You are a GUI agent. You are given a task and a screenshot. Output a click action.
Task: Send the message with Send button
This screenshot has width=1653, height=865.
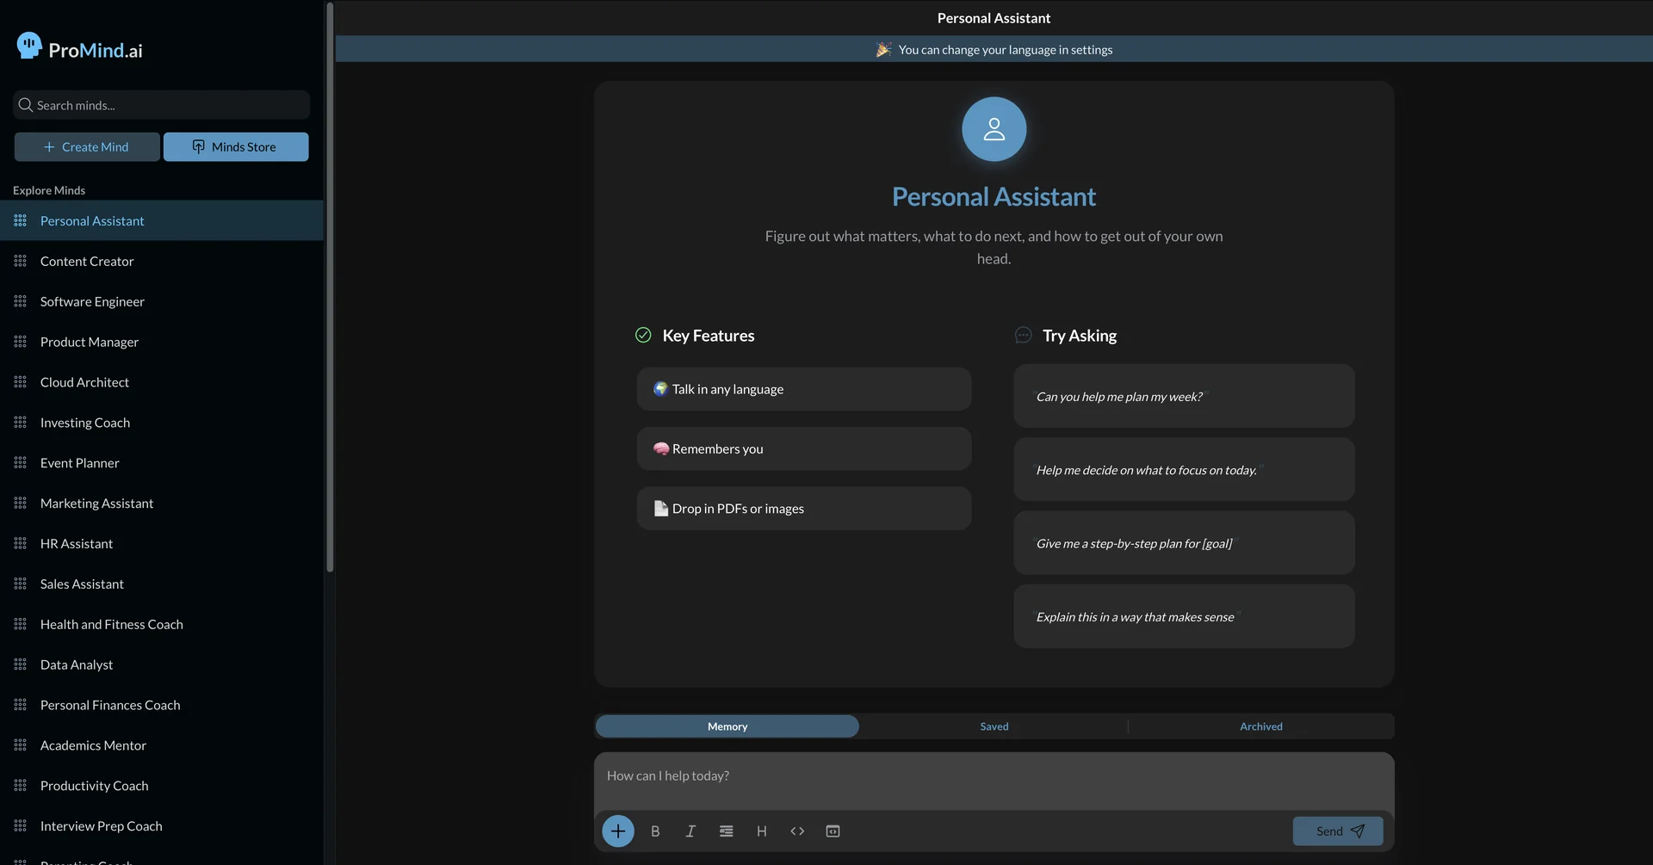tap(1338, 831)
